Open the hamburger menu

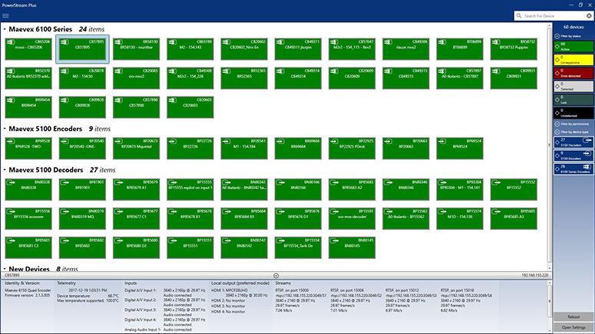(6, 15)
